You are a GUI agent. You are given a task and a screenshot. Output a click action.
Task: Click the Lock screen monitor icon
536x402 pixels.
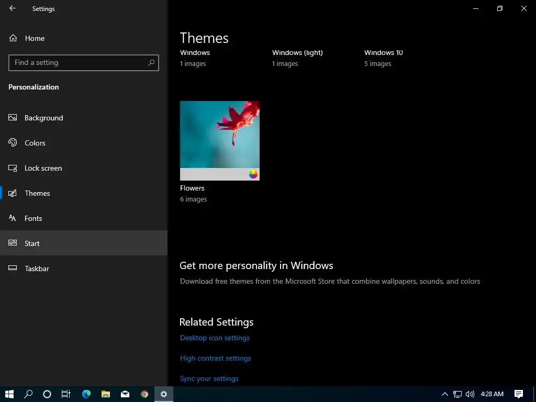tap(13, 168)
